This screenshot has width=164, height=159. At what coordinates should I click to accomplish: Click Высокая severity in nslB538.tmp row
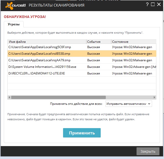click(94, 54)
